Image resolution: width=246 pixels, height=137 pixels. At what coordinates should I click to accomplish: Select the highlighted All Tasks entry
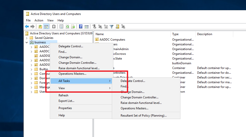[81, 81]
